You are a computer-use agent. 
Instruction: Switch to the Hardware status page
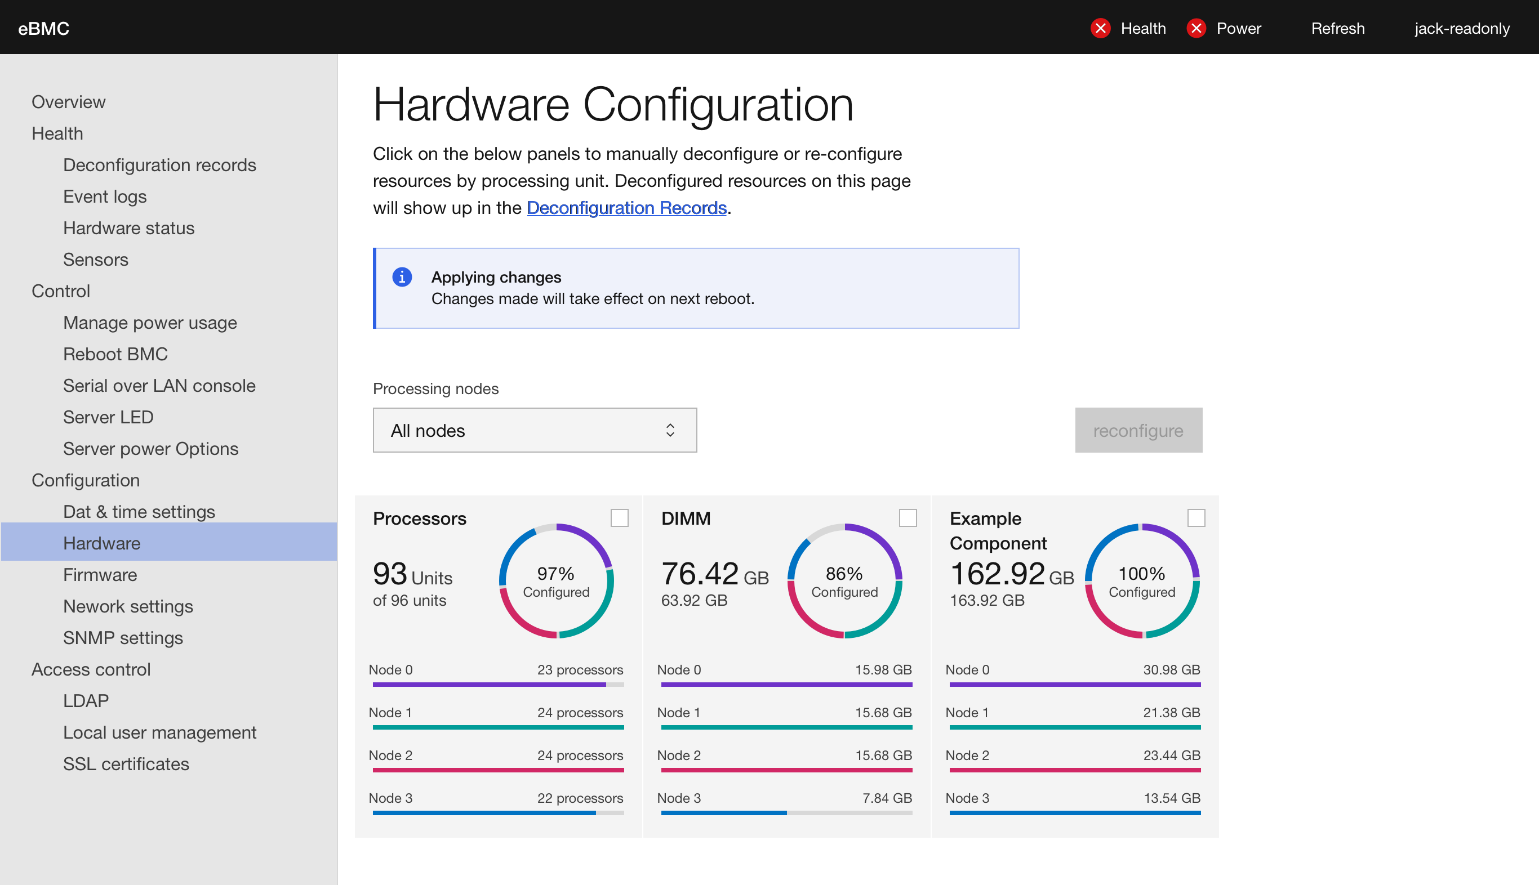tap(128, 228)
